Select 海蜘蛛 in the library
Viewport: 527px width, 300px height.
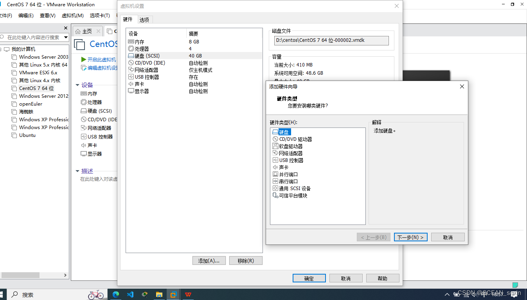(x=22, y=112)
